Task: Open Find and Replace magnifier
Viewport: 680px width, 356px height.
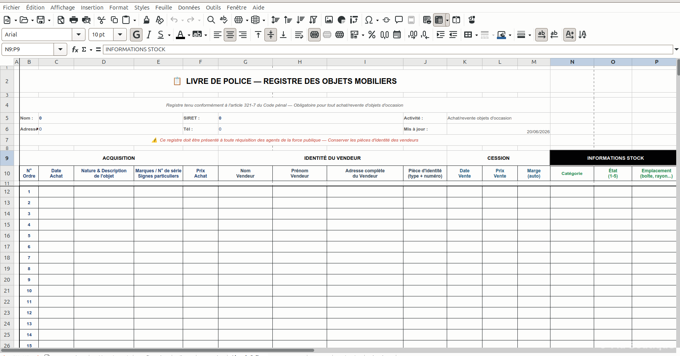Action: pos(211,20)
